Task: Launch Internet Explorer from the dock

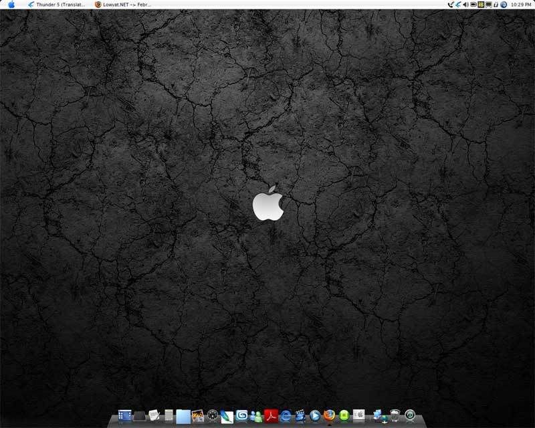Action: point(286,416)
